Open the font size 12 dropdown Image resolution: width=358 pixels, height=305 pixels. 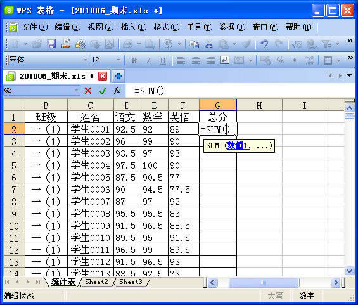tap(118, 60)
